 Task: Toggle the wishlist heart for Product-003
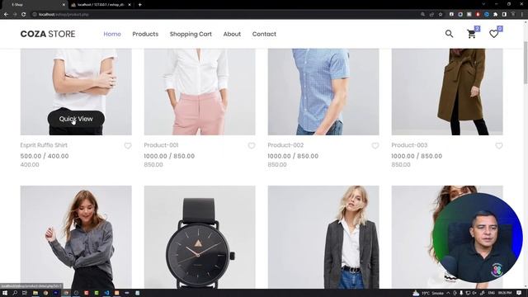[498, 146]
